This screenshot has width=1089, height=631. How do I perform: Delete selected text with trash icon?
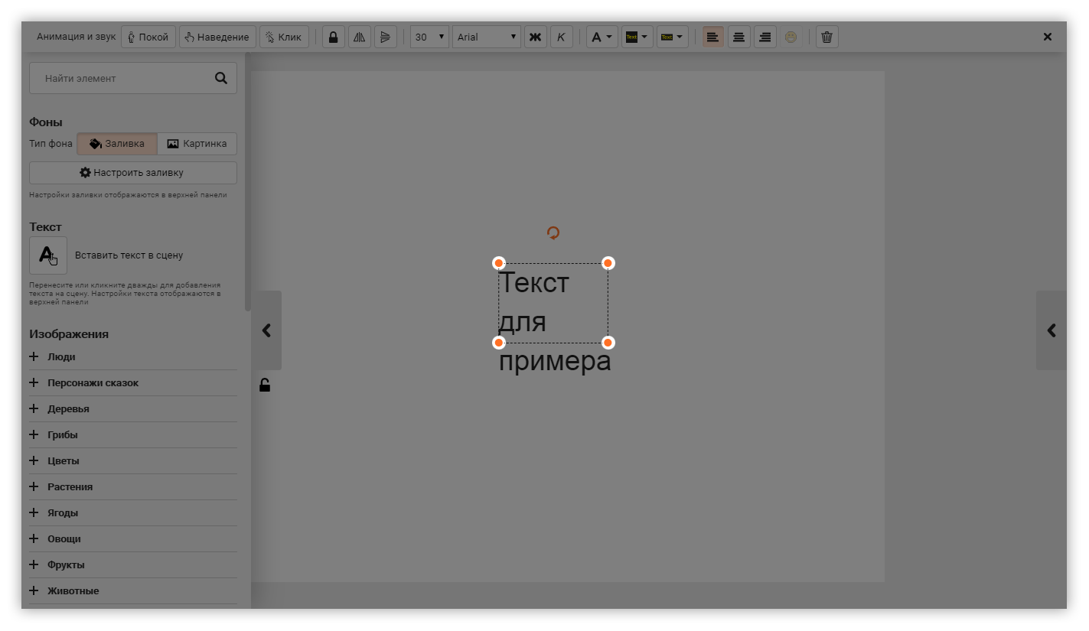827,37
